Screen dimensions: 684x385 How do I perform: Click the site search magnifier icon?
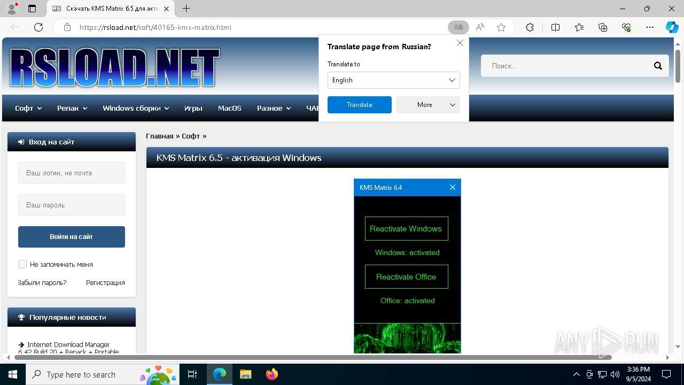(x=658, y=66)
